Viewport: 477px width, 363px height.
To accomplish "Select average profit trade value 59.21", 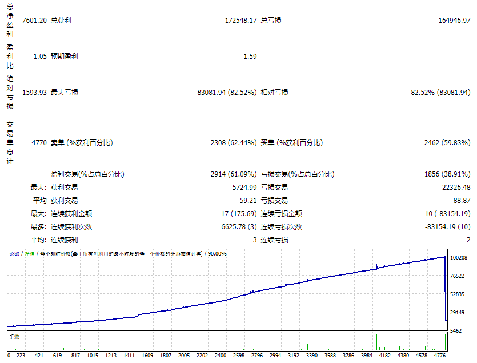I will [248, 201].
